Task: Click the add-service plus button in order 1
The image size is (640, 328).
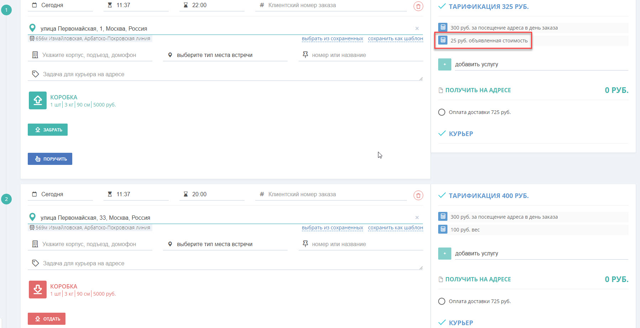Action: (445, 64)
